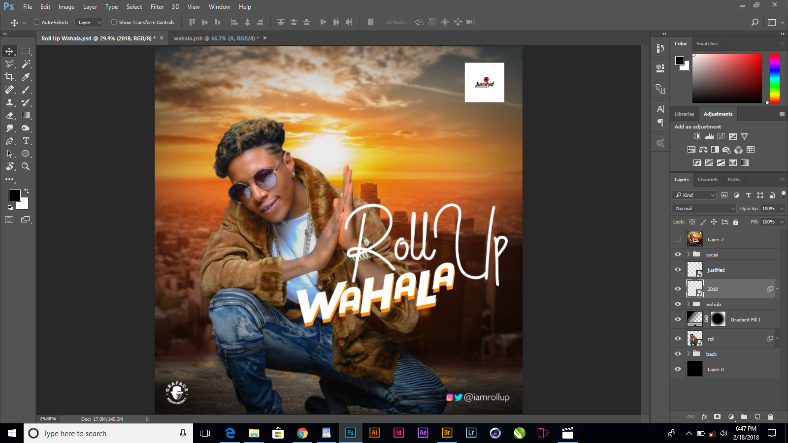Click the Create new layer icon
Image resolution: width=788 pixels, height=443 pixels.
[757, 416]
